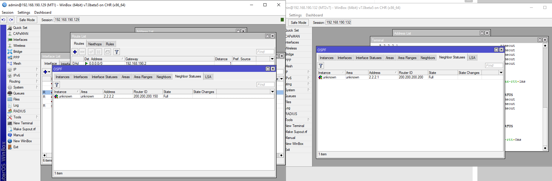Click the Find field in MT1 OSPF window
This screenshot has width=552, height=181.
pos(265,85)
